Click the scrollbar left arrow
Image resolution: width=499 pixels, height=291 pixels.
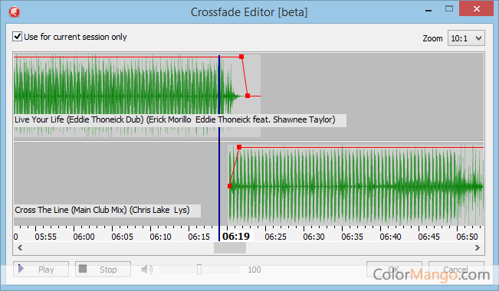click(20, 248)
